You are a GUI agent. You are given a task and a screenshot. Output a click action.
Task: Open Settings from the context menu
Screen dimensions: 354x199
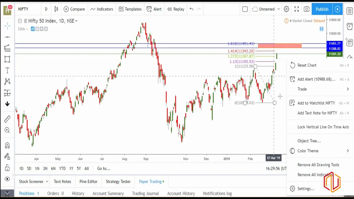[x=320, y=189]
